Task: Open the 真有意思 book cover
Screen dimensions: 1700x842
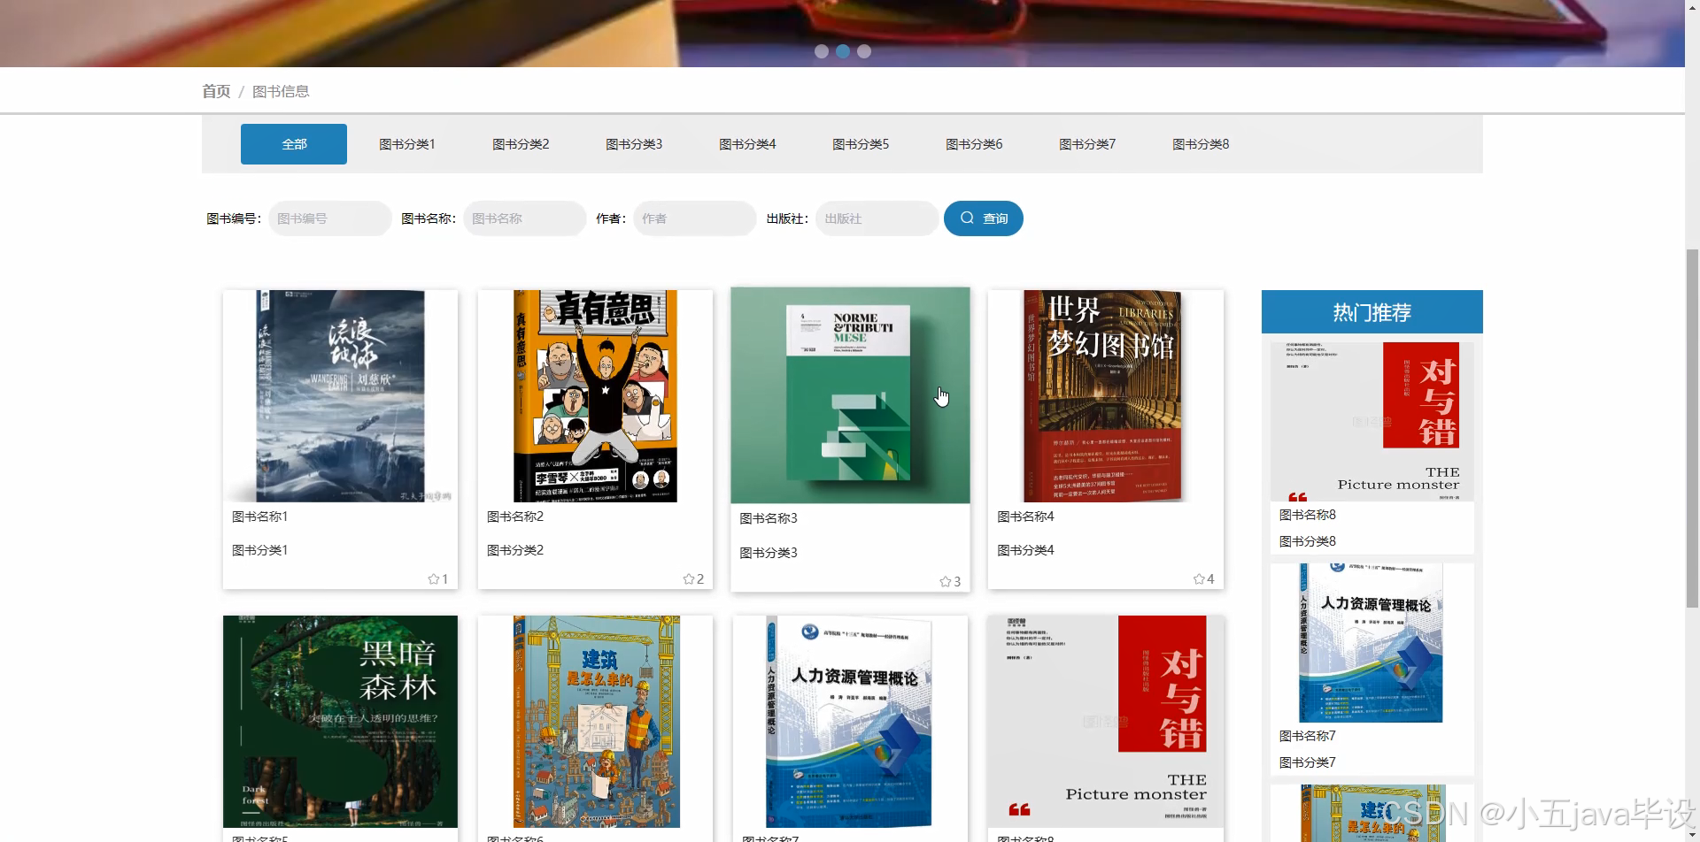Action: click(x=595, y=396)
